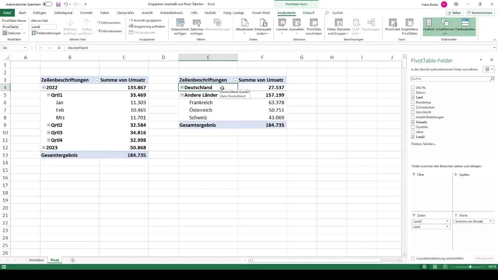Image resolution: width=498 pixels, height=280 pixels.
Task: Uncheck the Land field checkbox
Action: point(413,98)
